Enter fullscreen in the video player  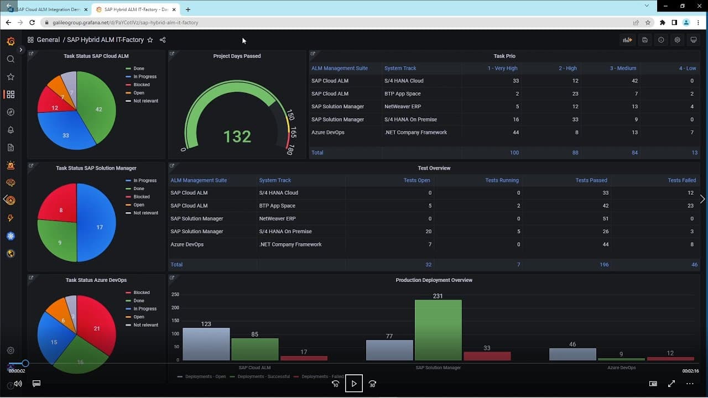pos(671,384)
